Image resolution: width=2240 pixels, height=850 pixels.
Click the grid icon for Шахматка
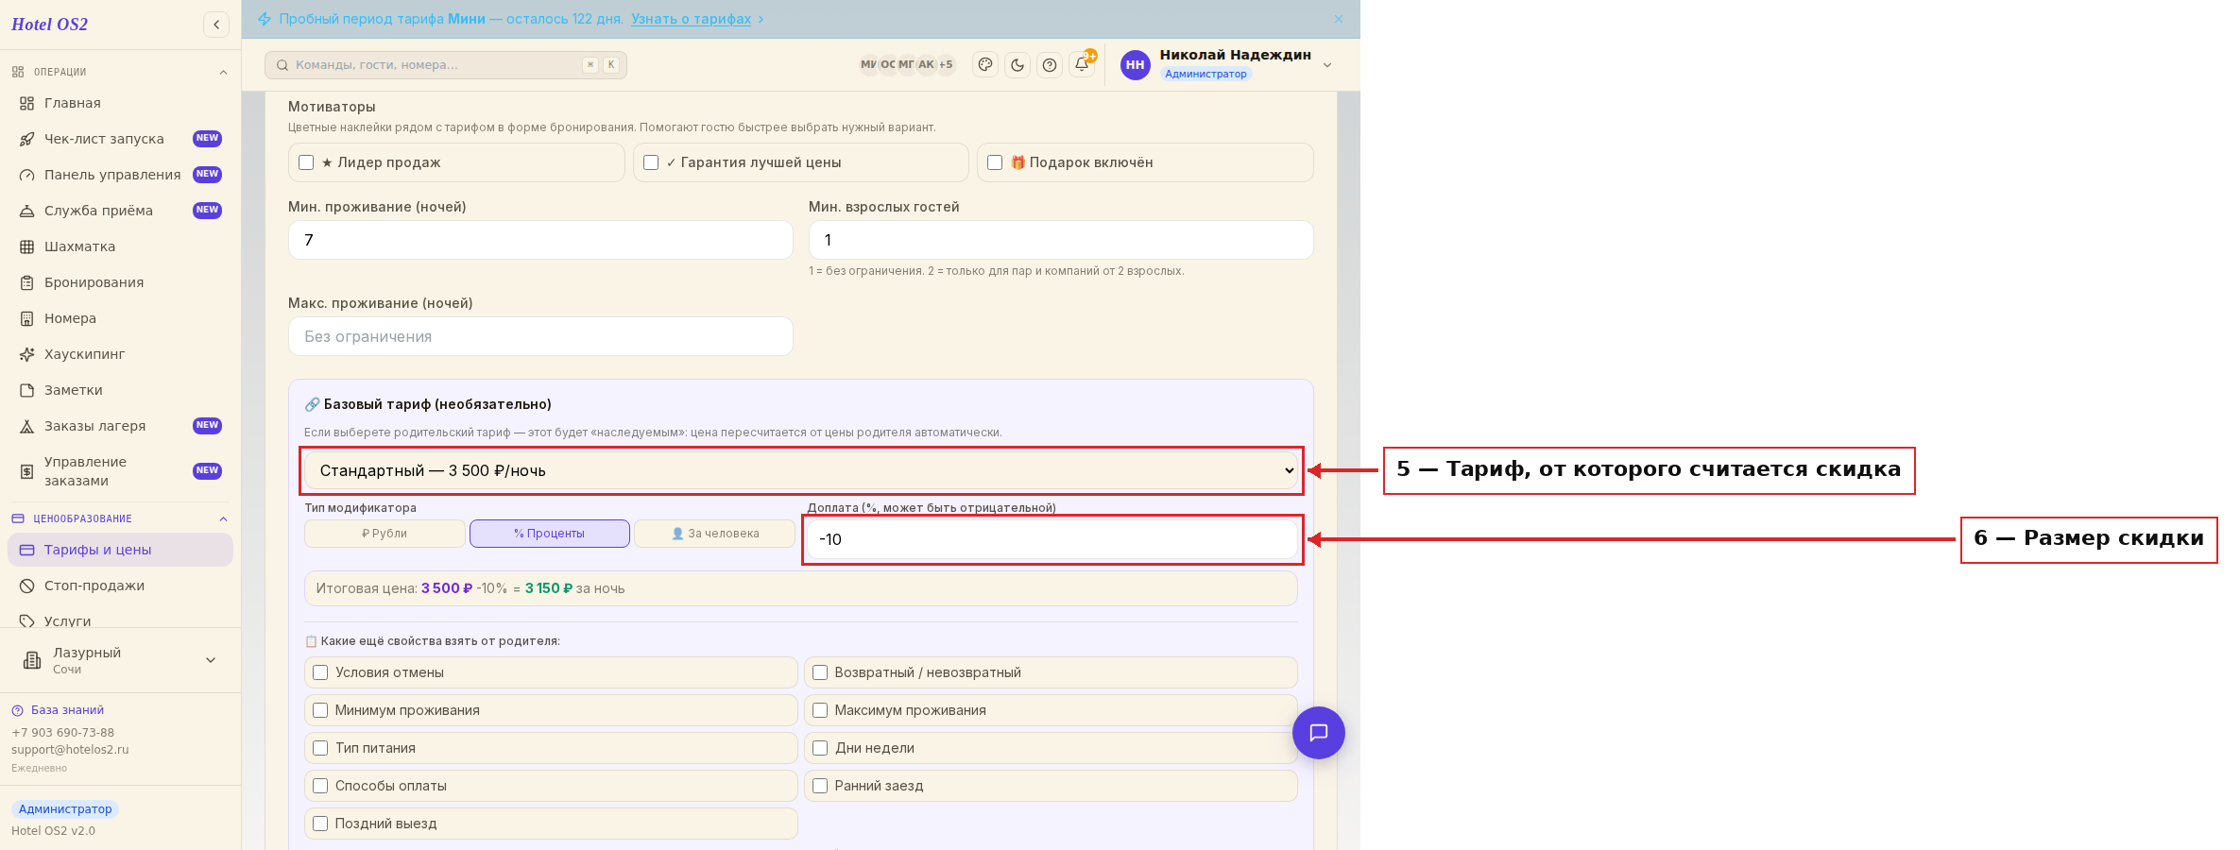[x=26, y=246]
